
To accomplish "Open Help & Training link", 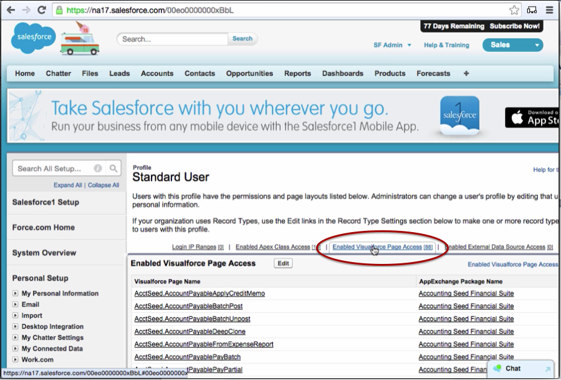I will pos(446,45).
